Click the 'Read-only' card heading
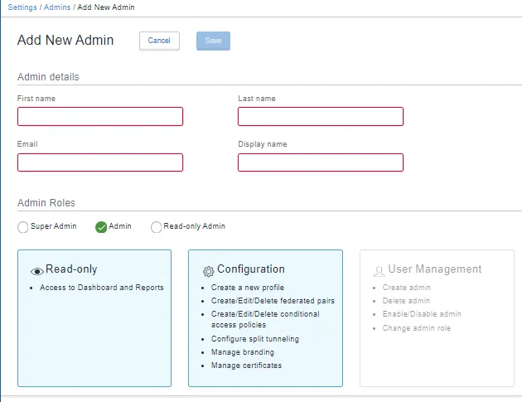Viewport: 522px width, 402px height. pyautogui.click(x=71, y=269)
